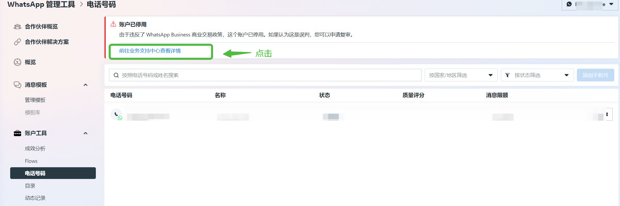Click the red warning triangle icon

pos(113,24)
